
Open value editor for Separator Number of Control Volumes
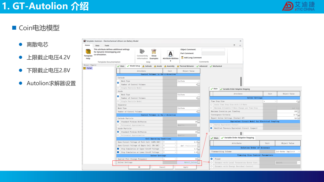point(199,112)
